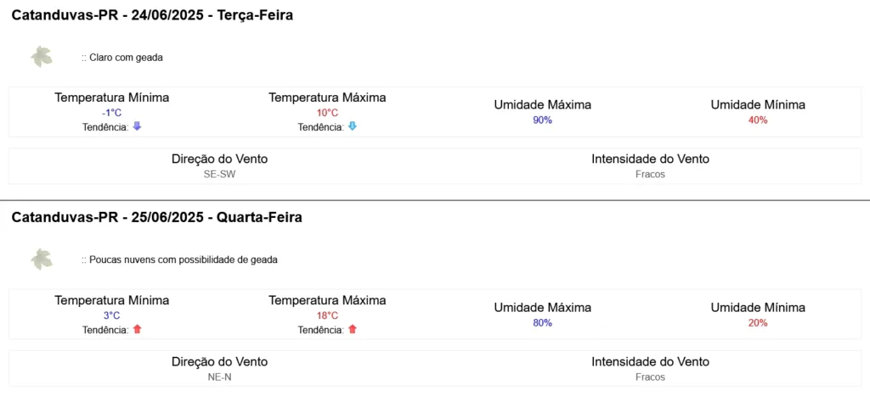This screenshot has width=870, height=396.
Task: Click the 10°C maximum temperature value
Action: [x=327, y=113]
